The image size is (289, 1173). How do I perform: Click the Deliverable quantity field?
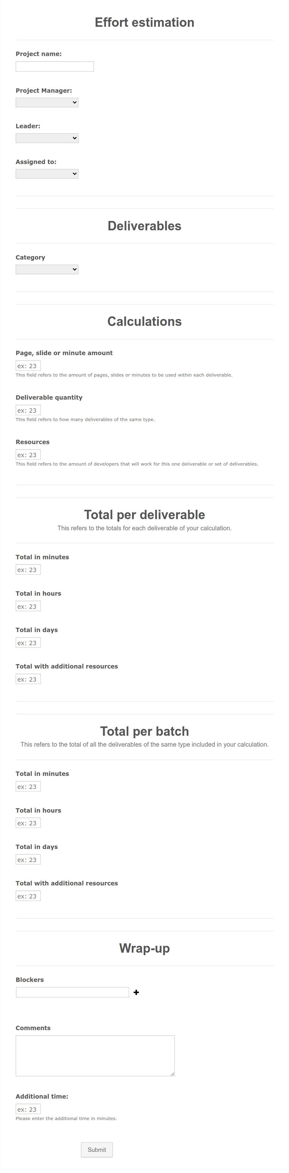click(28, 410)
